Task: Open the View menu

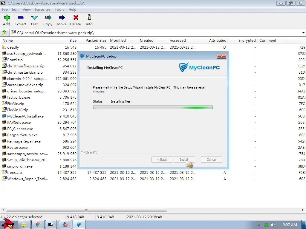Action: tap(27, 9)
